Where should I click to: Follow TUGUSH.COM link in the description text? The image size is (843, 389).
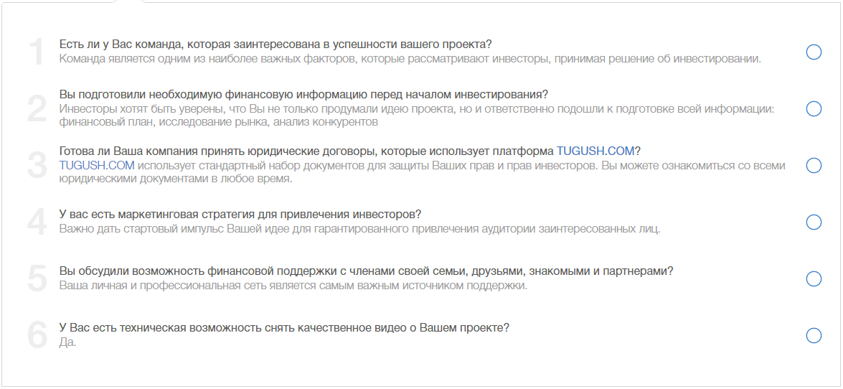click(x=97, y=165)
